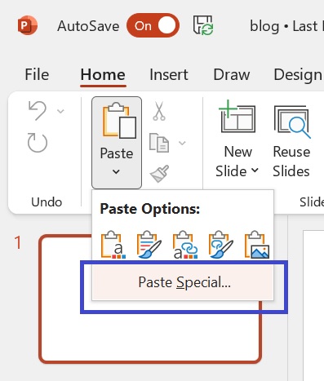Viewport: 324px width, 381px height.
Task: Select the Format Painter brush icon
Action: tap(159, 174)
